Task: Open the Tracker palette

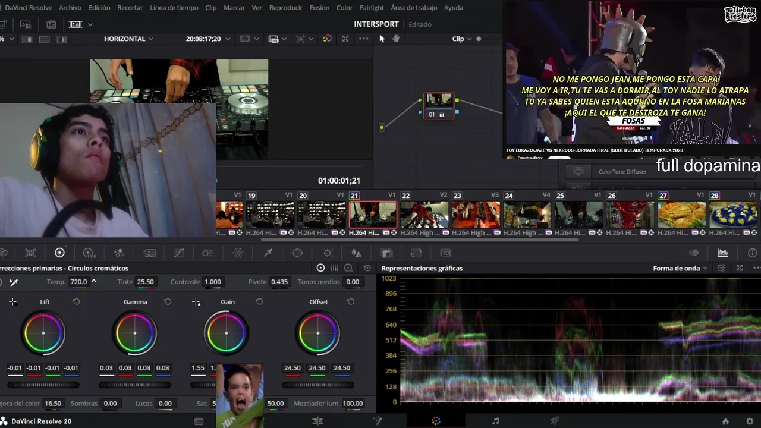Action: [x=327, y=253]
